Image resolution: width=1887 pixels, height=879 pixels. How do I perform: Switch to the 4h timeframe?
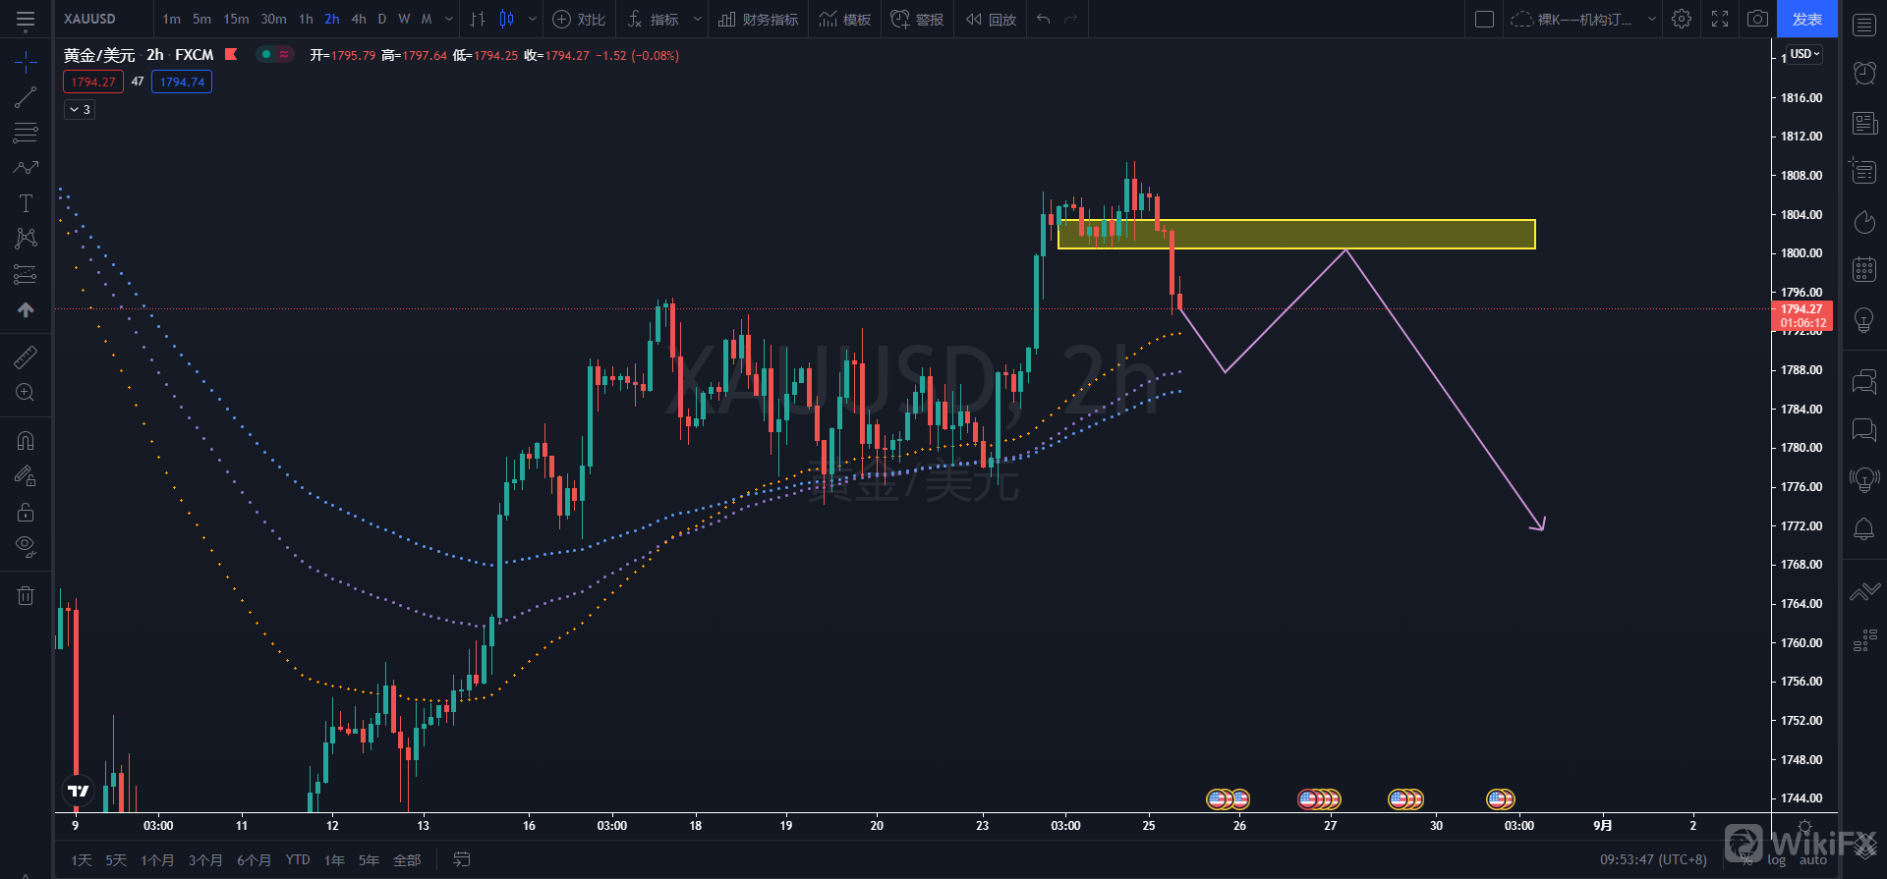pos(359,19)
